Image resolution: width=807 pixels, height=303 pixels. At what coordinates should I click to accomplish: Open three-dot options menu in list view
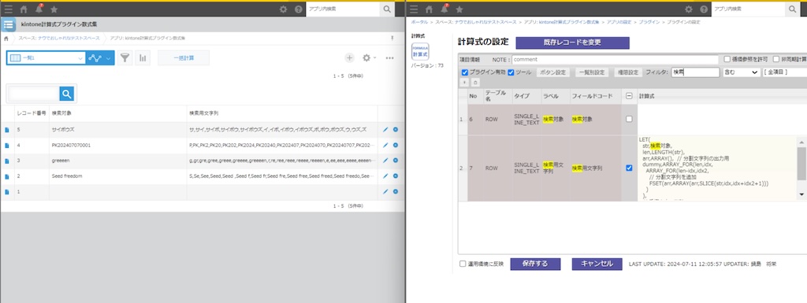click(x=389, y=58)
